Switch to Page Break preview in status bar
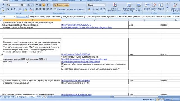This screenshot has height=101, width=180. tap(163, 99)
